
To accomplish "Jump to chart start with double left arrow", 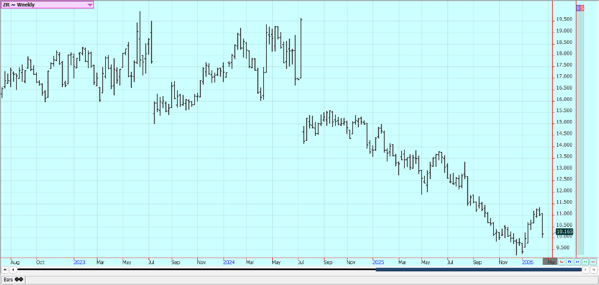I will click(5, 270).
